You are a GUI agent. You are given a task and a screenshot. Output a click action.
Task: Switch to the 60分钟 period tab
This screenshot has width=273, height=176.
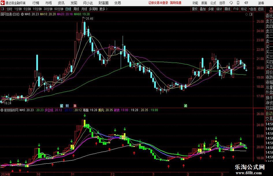tap(59, 9)
